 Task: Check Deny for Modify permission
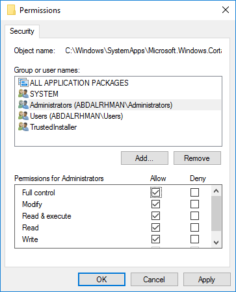[194, 204]
